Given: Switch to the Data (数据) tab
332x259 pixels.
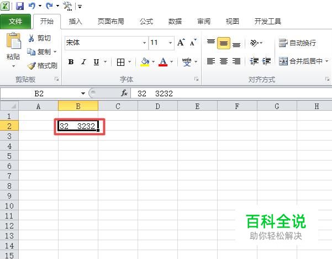Looking at the screenshot, I should click(x=175, y=22).
